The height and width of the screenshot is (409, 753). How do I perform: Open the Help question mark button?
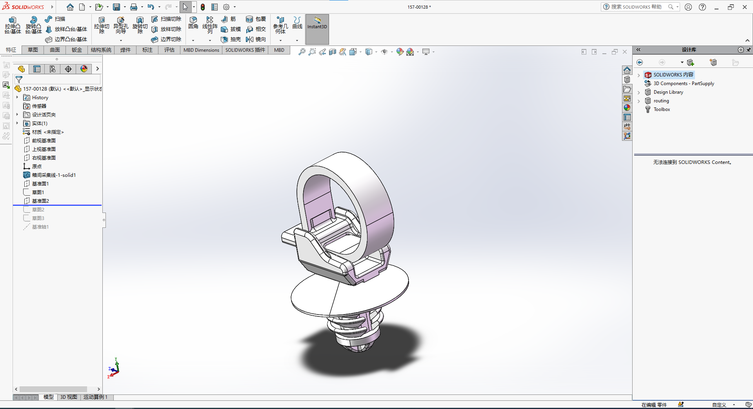[702, 7]
